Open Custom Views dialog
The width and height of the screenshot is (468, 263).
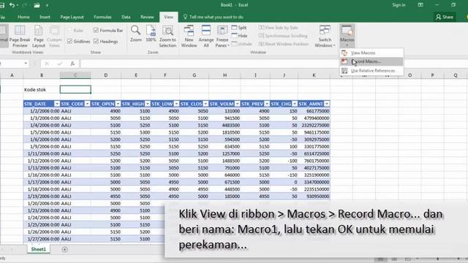coord(55,37)
